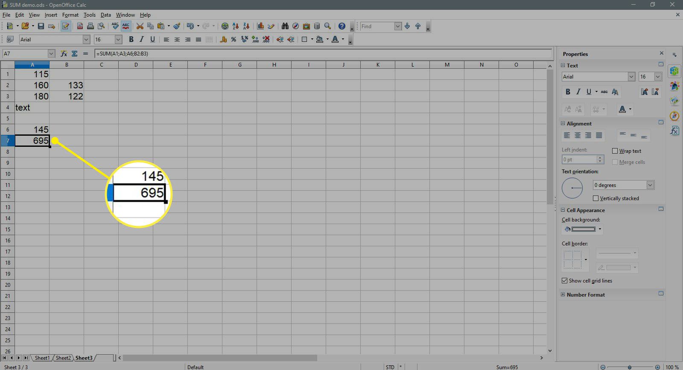
Task: Close the Properties sidebar panel
Action: (x=662, y=53)
